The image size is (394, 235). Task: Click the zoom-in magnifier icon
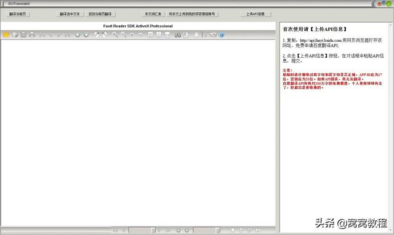point(115,35)
